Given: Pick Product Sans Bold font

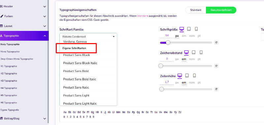Looking at the screenshot, I should [x=88, y=71].
